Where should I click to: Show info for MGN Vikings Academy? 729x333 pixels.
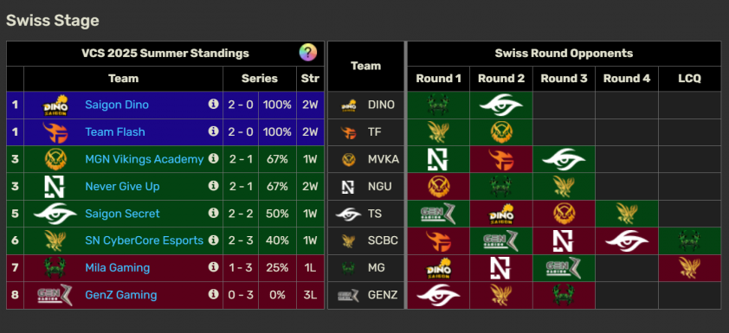[x=213, y=159]
